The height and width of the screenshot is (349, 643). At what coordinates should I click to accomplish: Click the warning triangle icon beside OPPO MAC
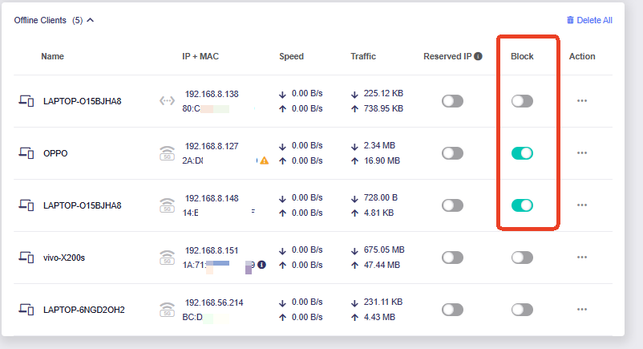(x=265, y=160)
